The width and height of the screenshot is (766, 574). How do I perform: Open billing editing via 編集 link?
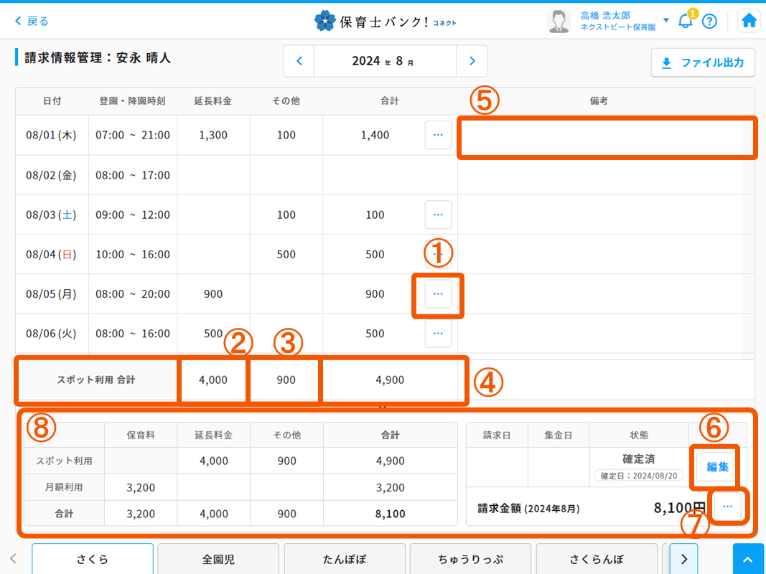[x=715, y=466]
